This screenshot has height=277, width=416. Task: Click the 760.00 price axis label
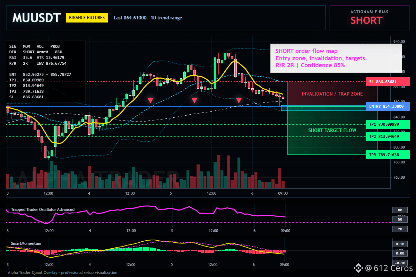click(399, 177)
